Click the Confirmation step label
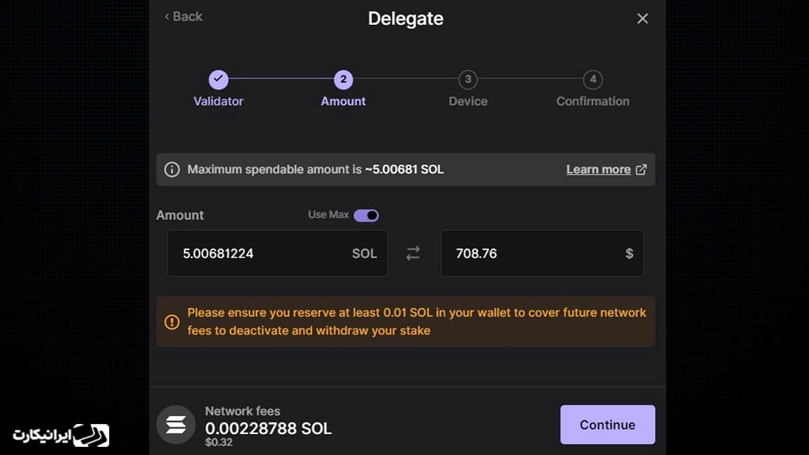809x455 pixels. tap(593, 101)
